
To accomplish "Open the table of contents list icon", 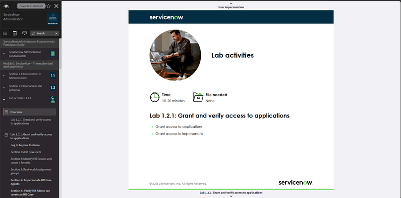I will click(x=5, y=33).
